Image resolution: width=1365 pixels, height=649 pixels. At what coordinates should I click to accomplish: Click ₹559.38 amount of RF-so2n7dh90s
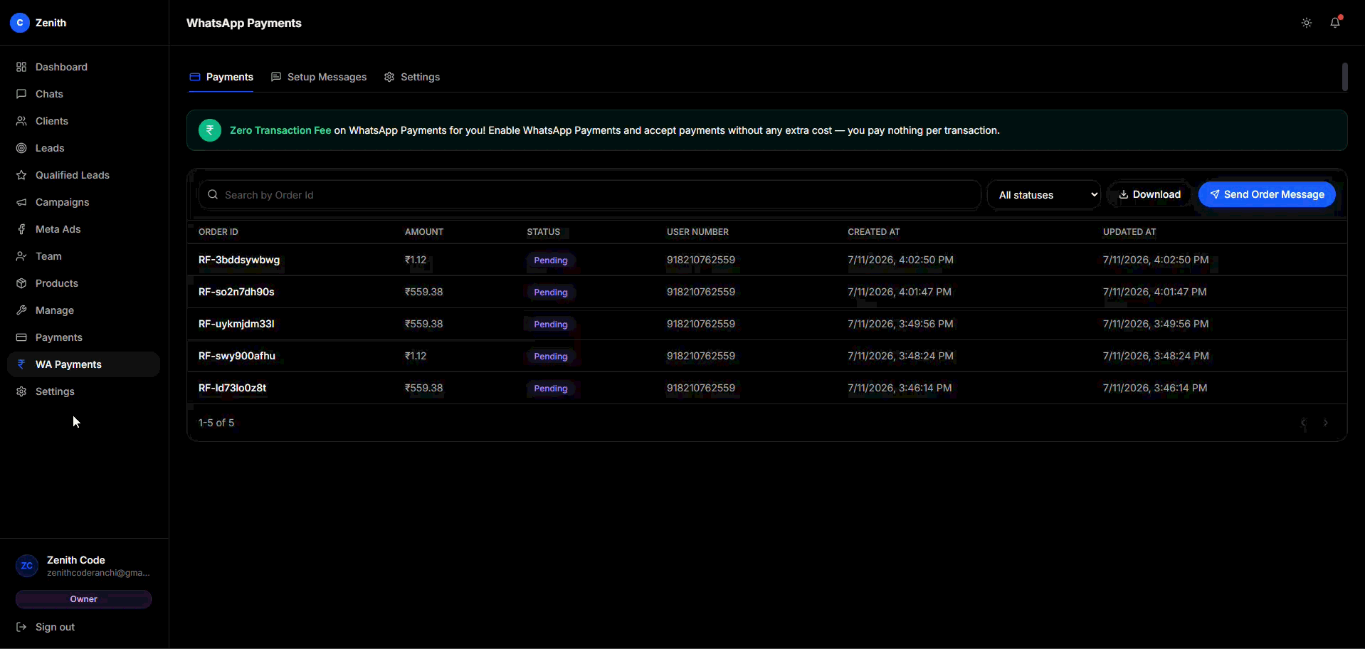424,292
